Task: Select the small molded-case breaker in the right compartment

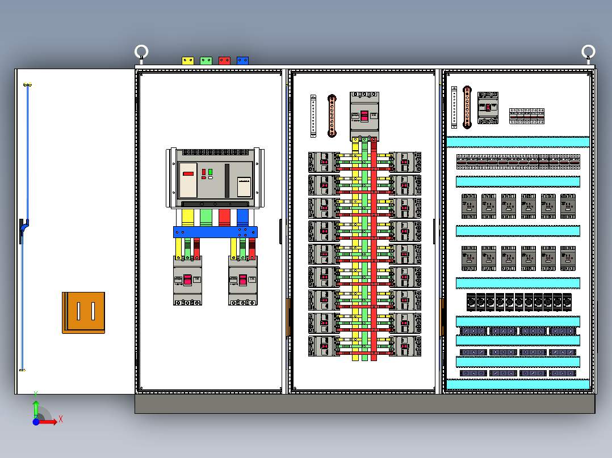Action: 488,108
